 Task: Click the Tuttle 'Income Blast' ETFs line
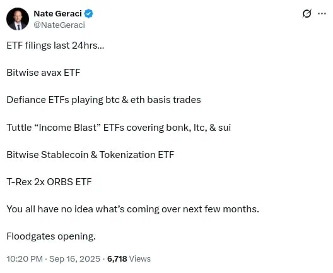click(x=119, y=128)
